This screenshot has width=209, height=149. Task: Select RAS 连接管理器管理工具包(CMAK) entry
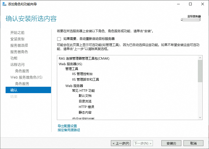[x=84, y=59]
